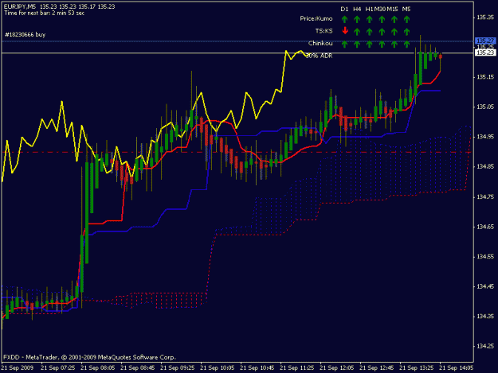Select the H4 timeframe column header
Screen dimensions: 498x373
pyautogui.click(x=357, y=10)
